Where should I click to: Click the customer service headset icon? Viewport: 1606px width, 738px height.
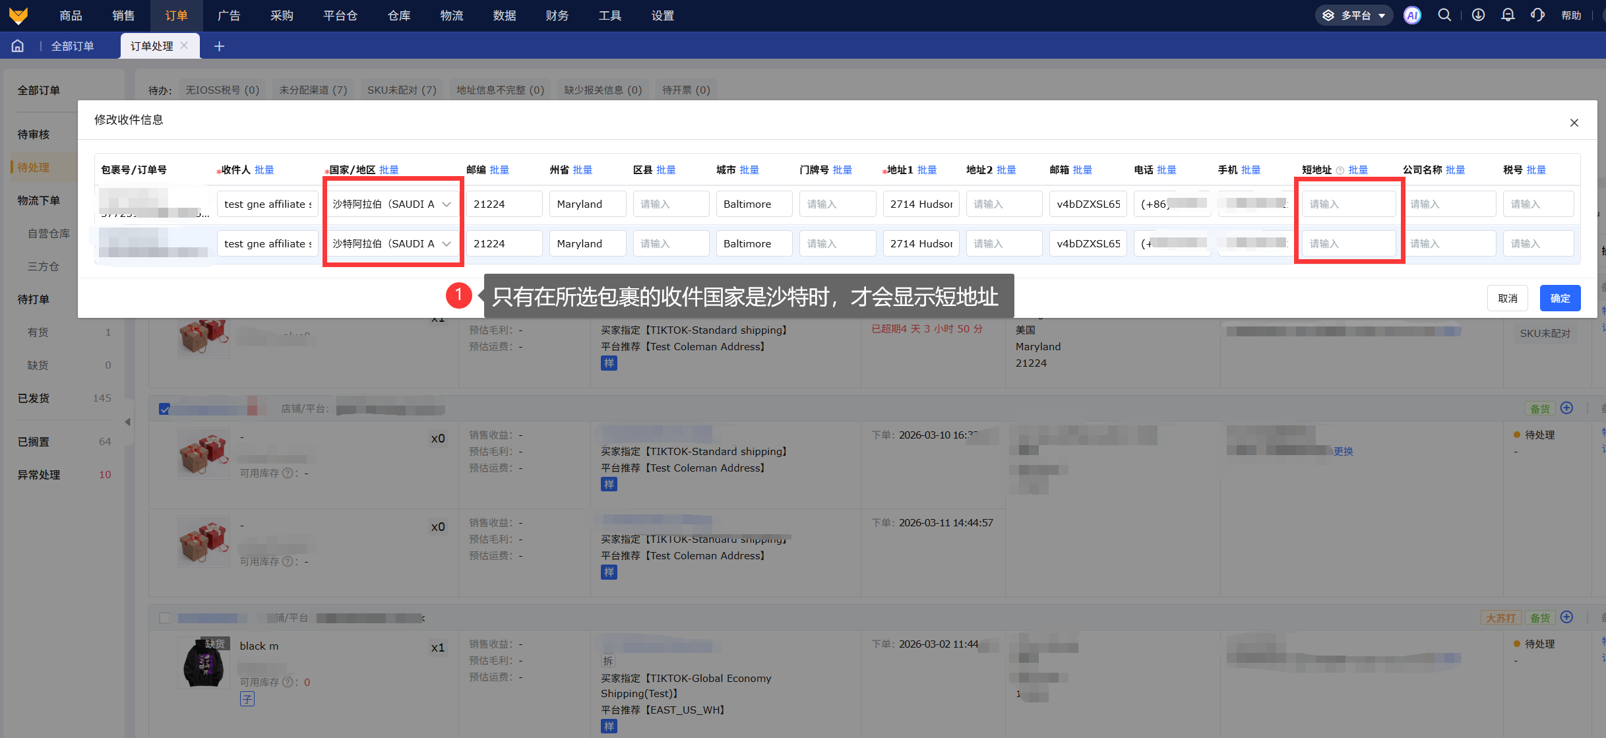pyautogui.click(x=1537, y=15)
